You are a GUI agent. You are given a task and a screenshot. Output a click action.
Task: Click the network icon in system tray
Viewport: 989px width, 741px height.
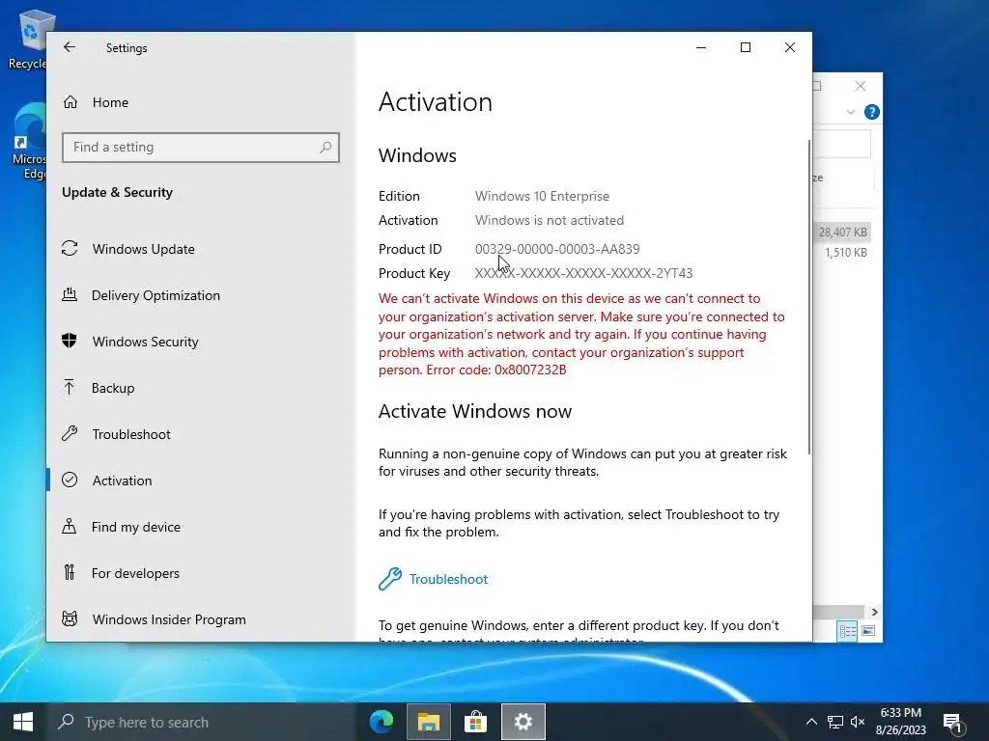[x=835, y=722]
